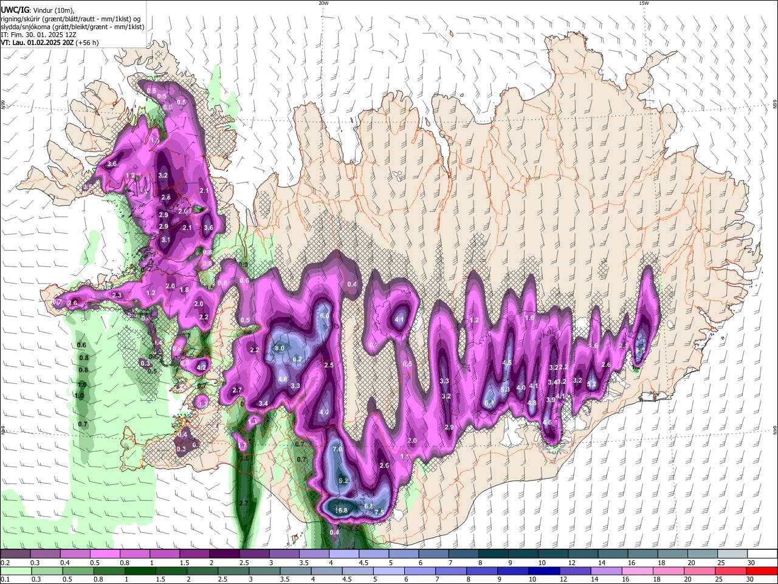This screenshot has width=778, height=584.
Task: Select the 7.0 value in the southern band
Action: [338, 449]
